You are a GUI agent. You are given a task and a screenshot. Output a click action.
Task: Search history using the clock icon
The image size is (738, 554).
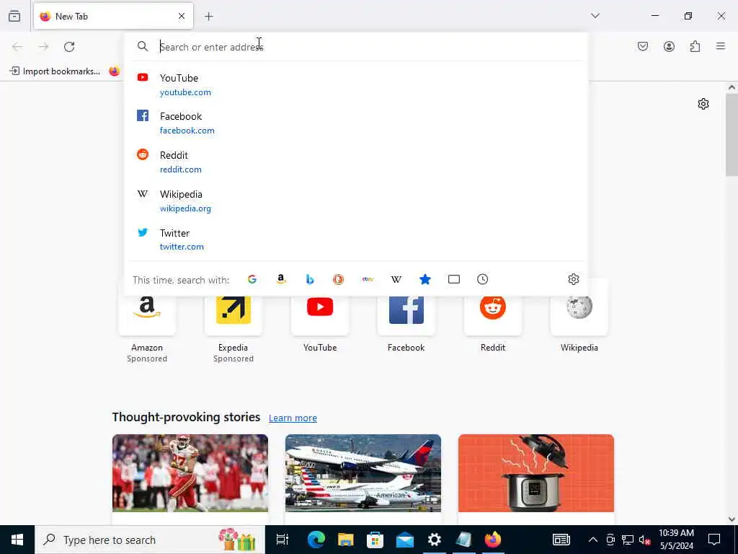[x=482, y=279]
